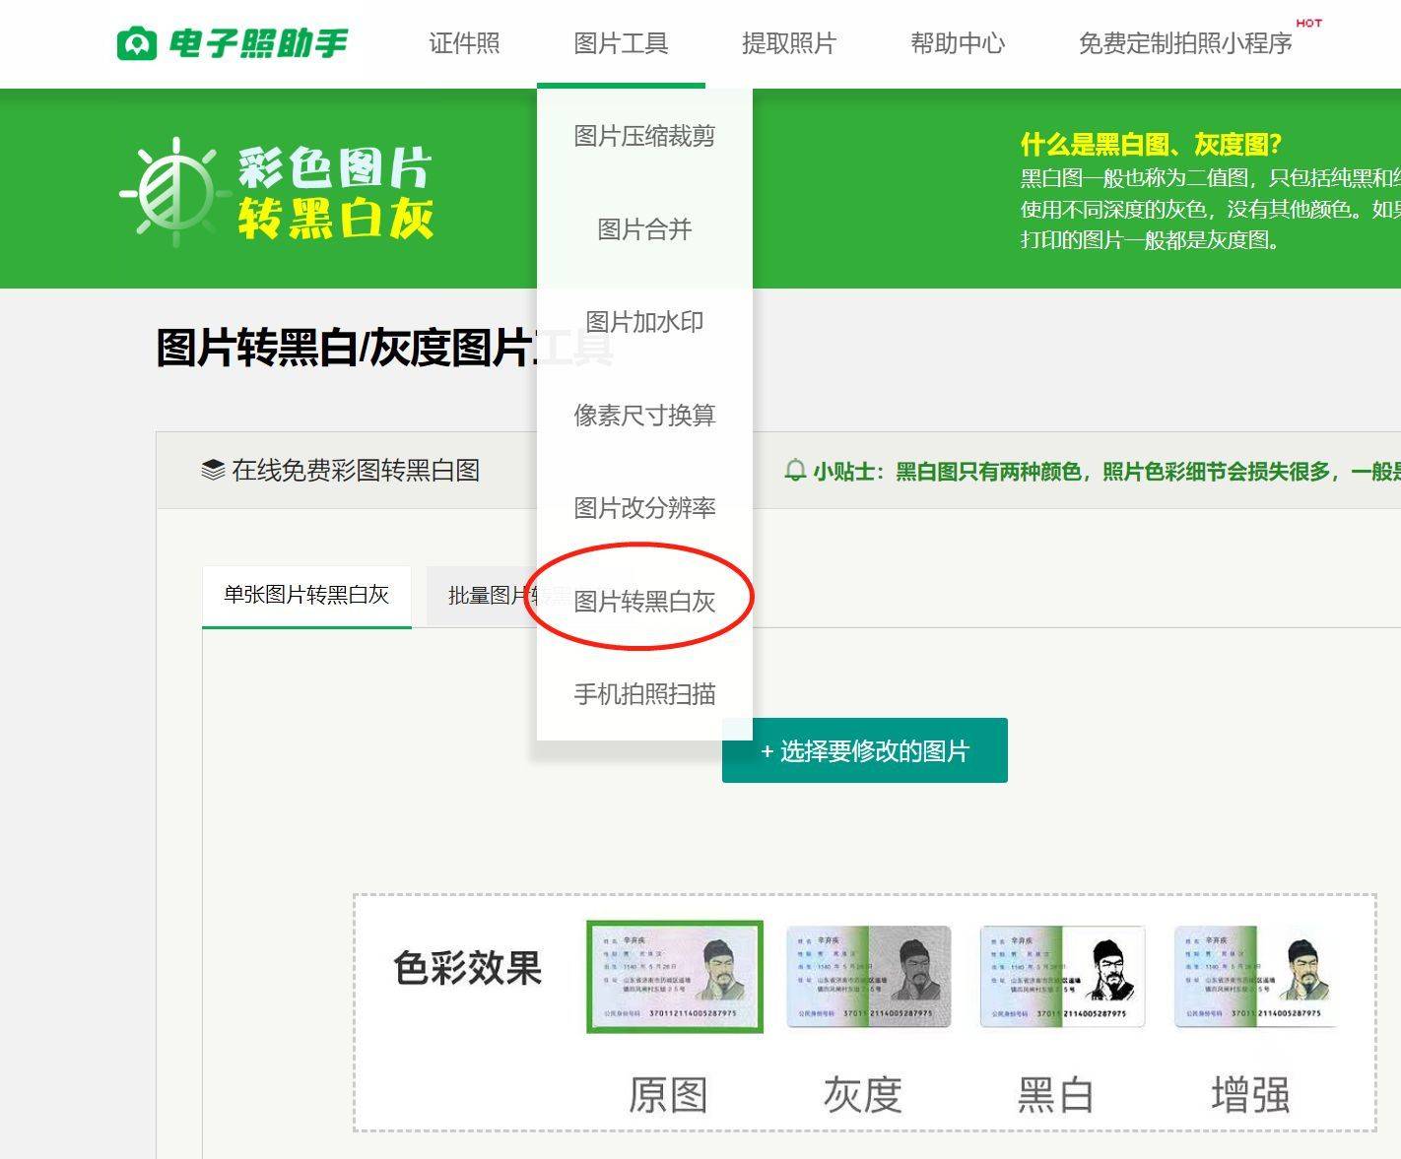Open the 提取照片 page
This screenshot has width=1401, height=1159.
pos(788,43)
